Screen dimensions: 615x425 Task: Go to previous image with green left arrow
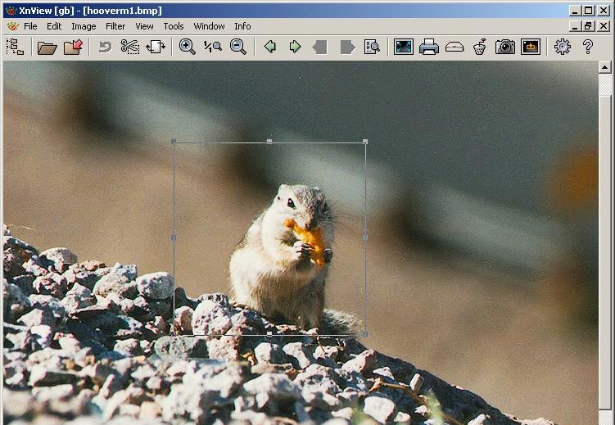269,47
